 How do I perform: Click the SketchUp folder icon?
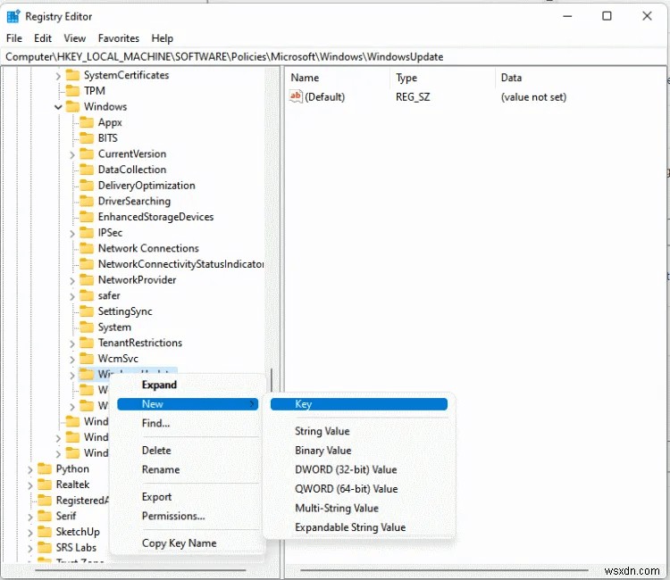45,532
